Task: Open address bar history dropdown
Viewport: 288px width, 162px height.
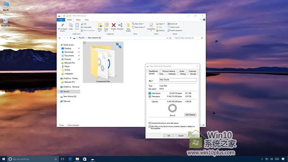Action: tap(167, 38)
